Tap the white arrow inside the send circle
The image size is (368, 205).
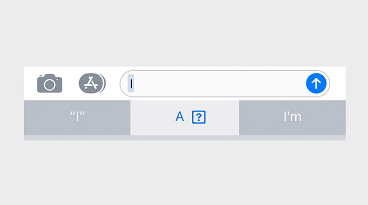point(316,83)
